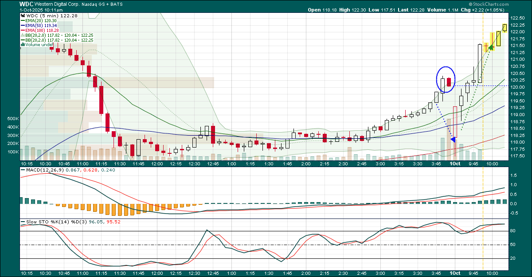Click the 121.00 price axis label
Screen dimensions: 532x277
click(517, 59)
